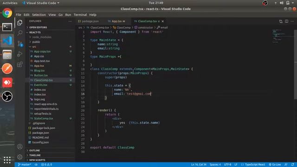297x167 pixels.
Task: Change the UTF-8 encoding setting
Action: [227, 165]
